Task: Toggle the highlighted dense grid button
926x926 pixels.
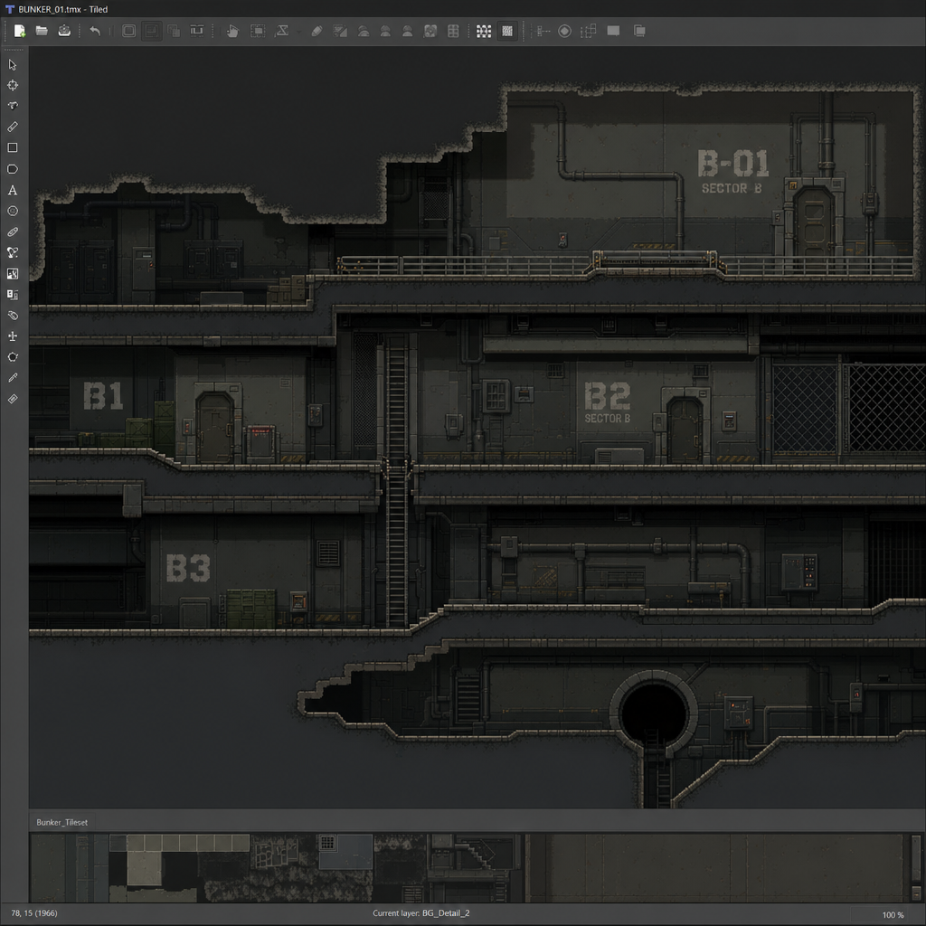Action: coord(507,32)
